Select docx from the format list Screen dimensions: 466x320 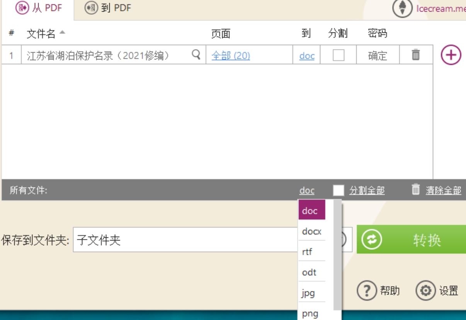(x=312, y=231)
